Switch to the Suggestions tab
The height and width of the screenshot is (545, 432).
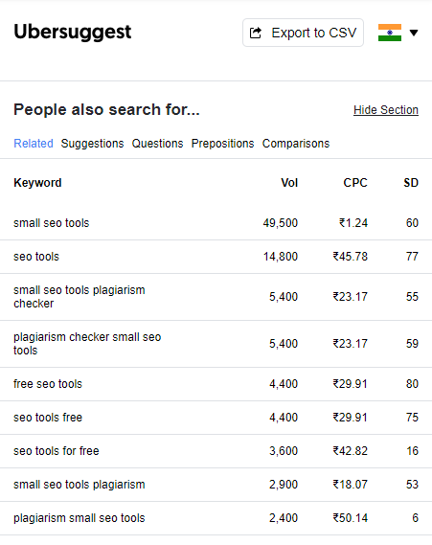coord(93,144)
